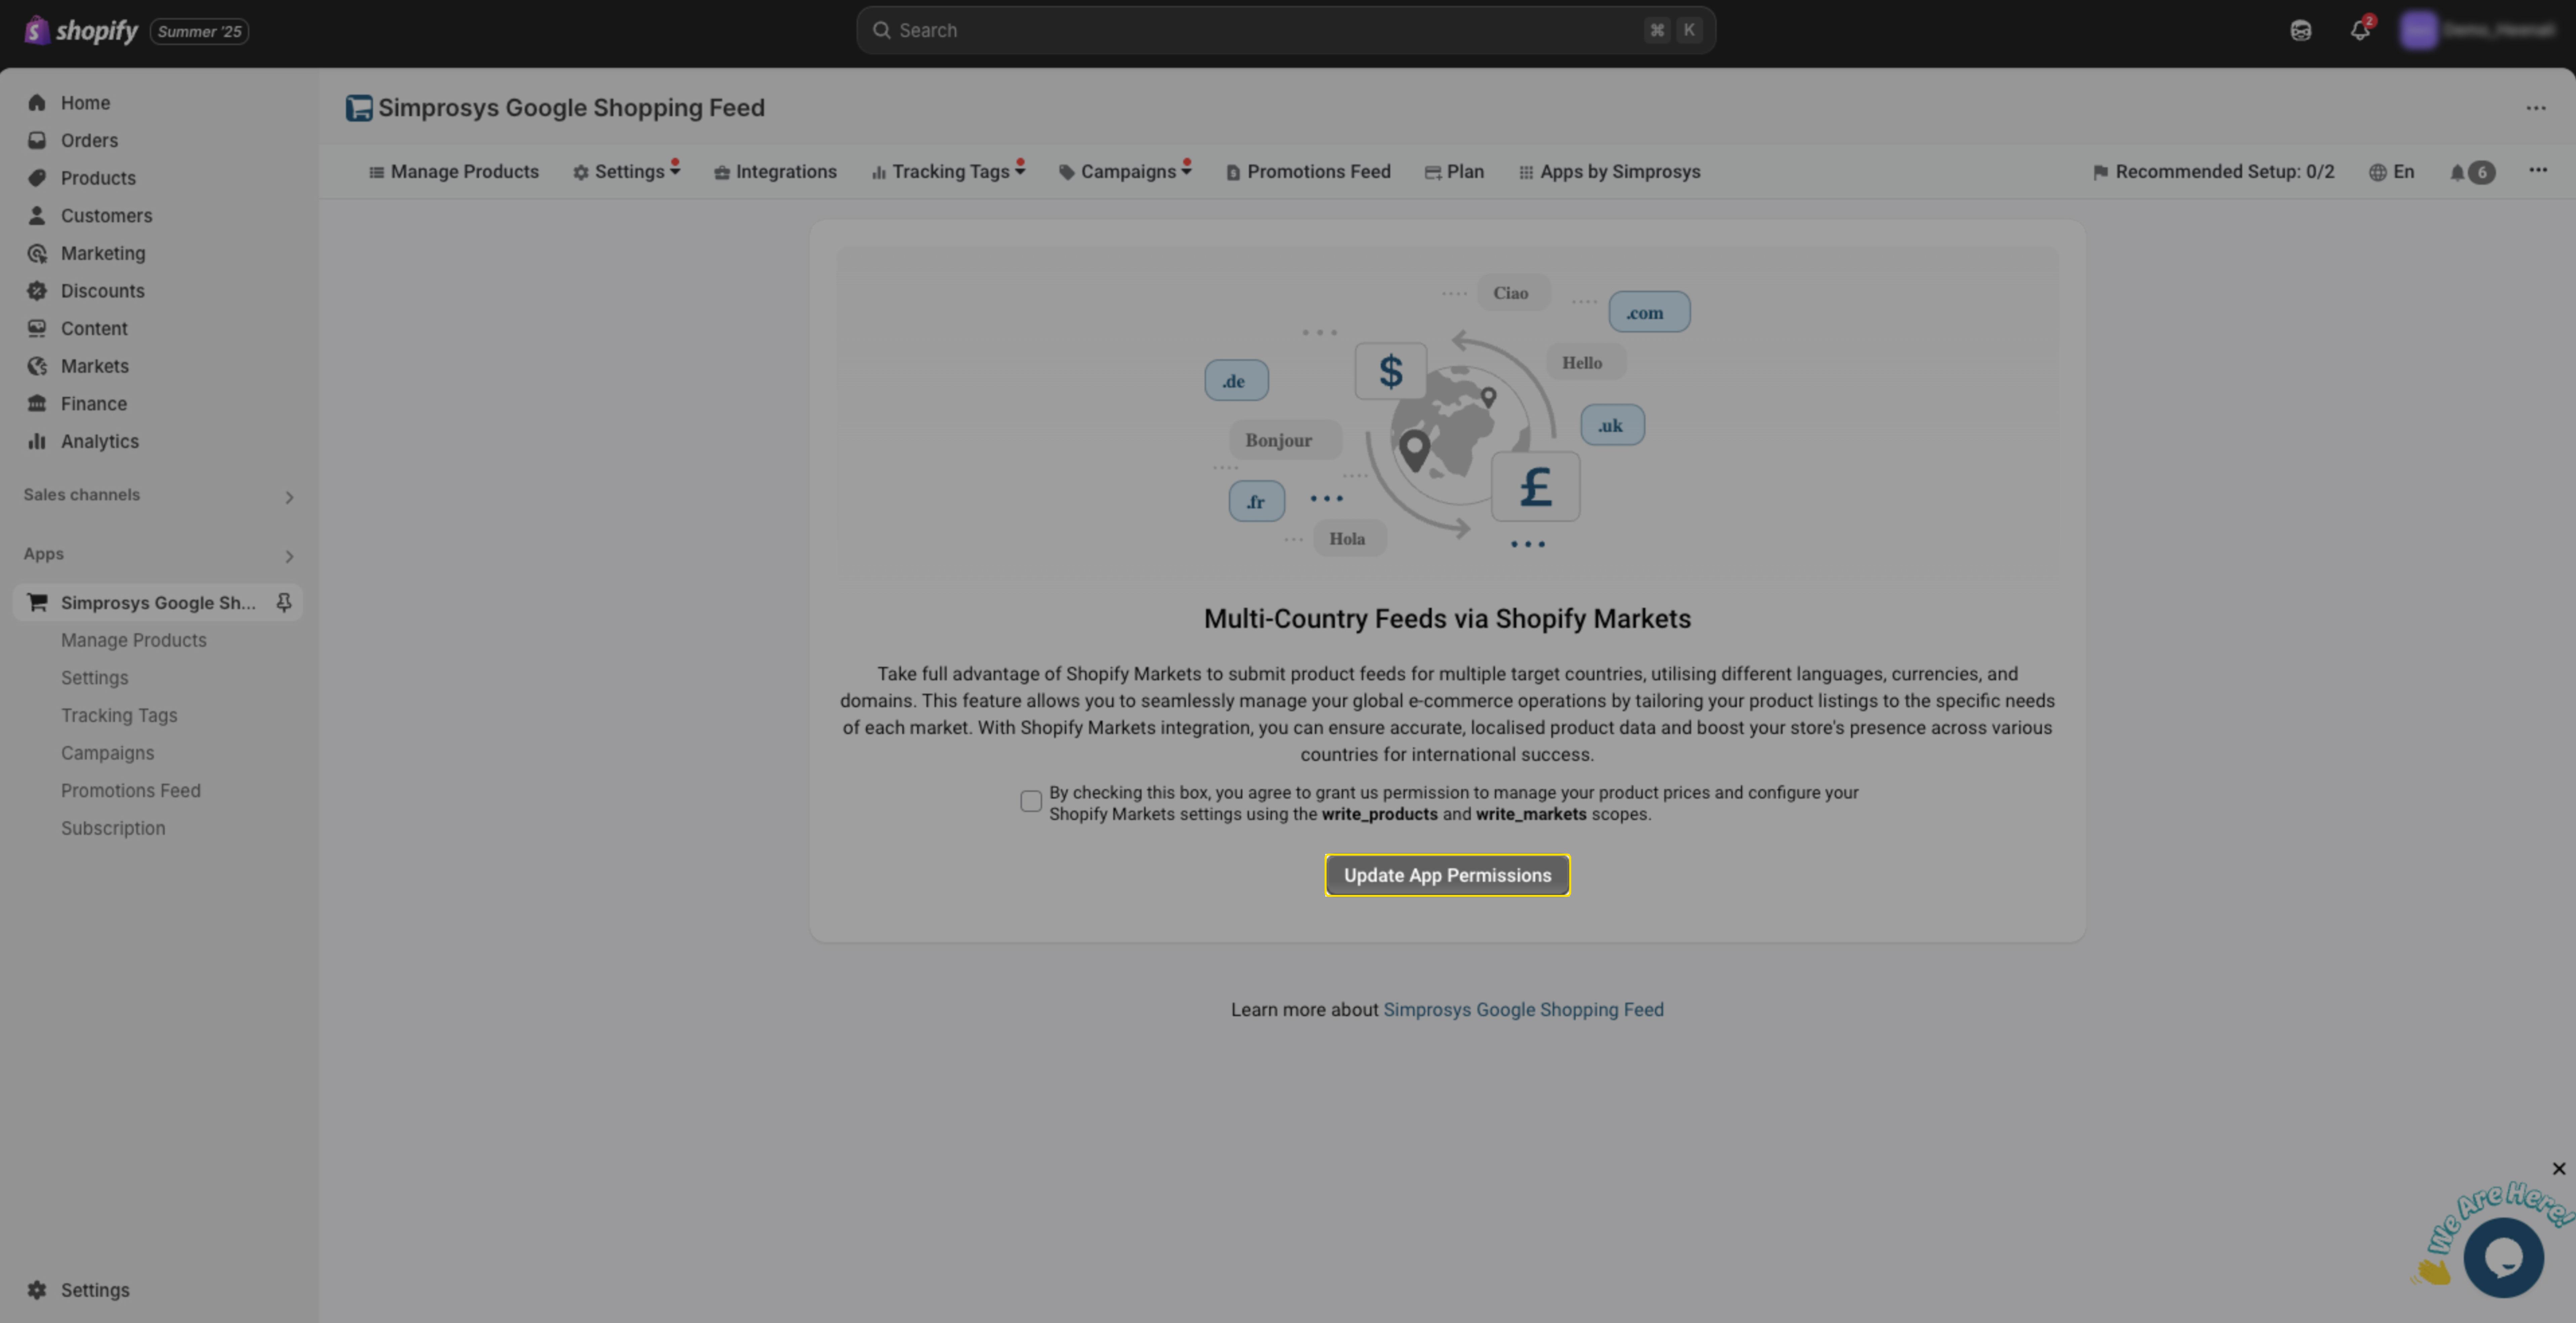Open sidebar Subscription sub-item
The height and width of the screenshot is (1323, 2576).
(113, 828)
